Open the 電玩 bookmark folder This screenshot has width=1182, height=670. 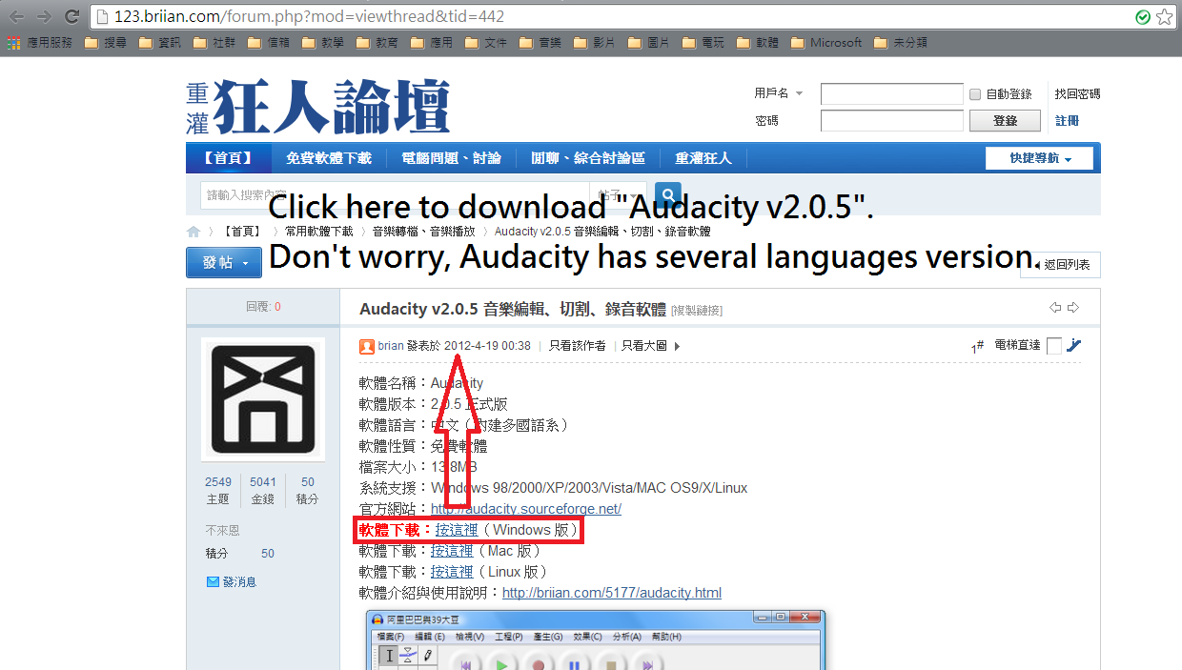703,43
